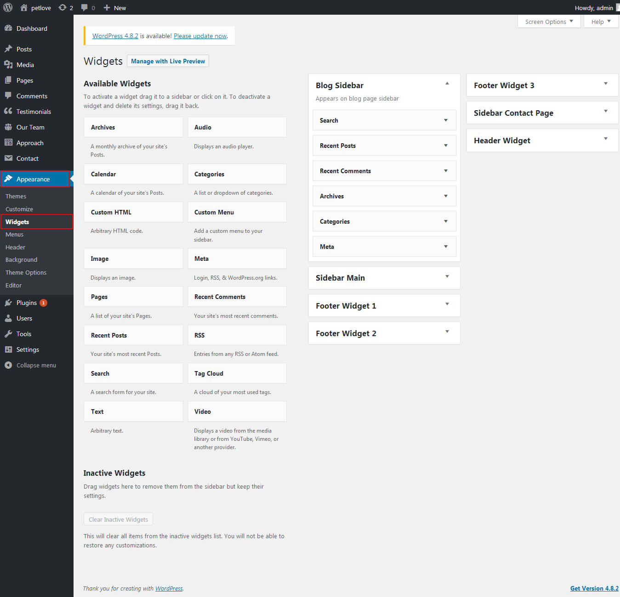
Task: Click the Appearance paintbrush icon
Action: [8, 179]
